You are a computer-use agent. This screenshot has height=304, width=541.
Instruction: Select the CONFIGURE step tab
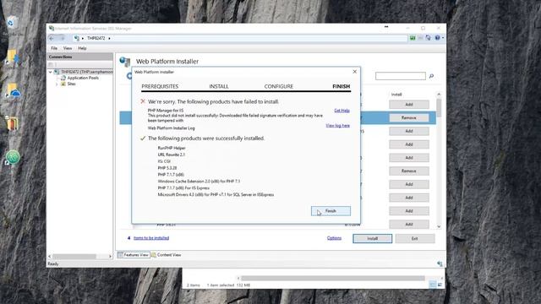(x=278, y=86)
